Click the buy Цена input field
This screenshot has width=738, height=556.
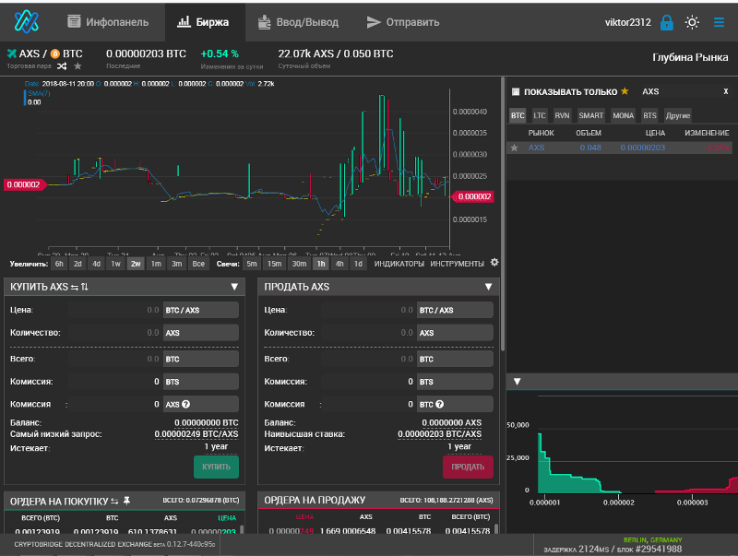coord(115,310)
